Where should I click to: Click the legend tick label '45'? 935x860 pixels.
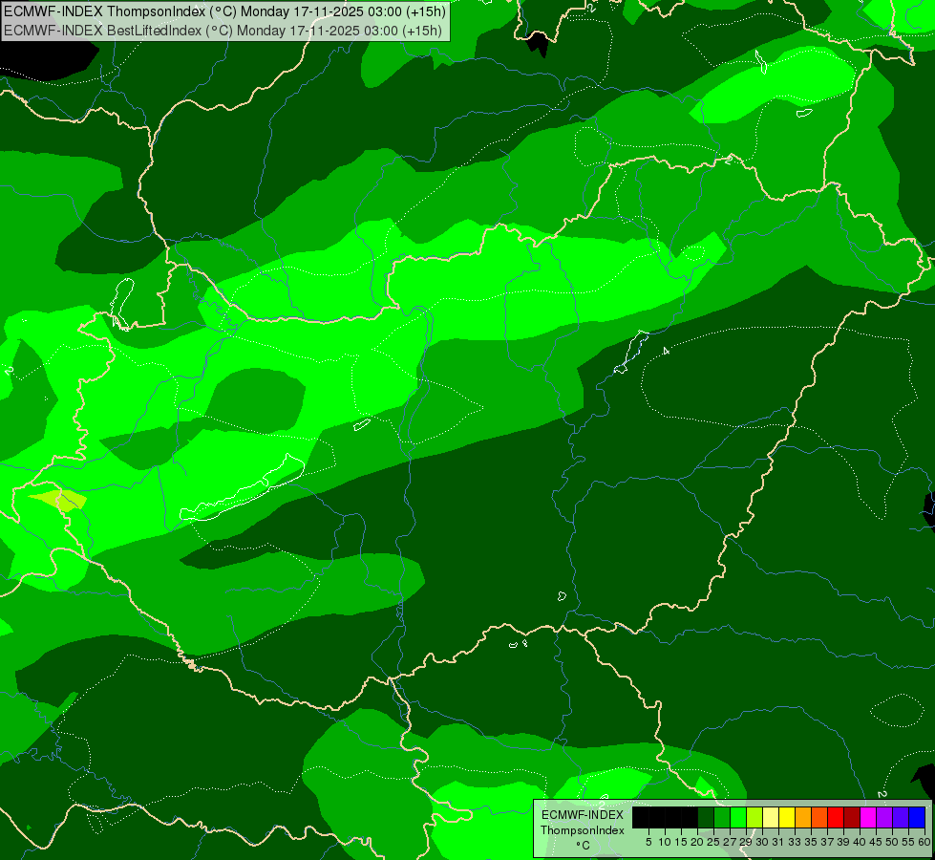tap(877, 842)
